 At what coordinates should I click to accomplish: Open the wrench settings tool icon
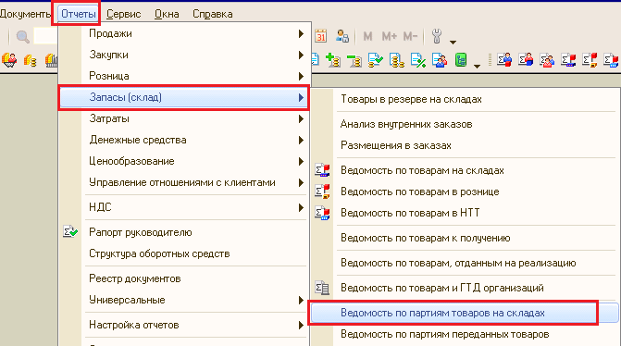tap(437, 36)
